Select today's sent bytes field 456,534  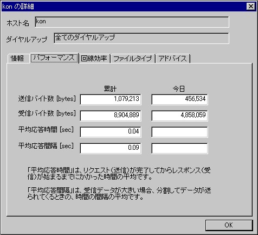(x=179, y=99)
